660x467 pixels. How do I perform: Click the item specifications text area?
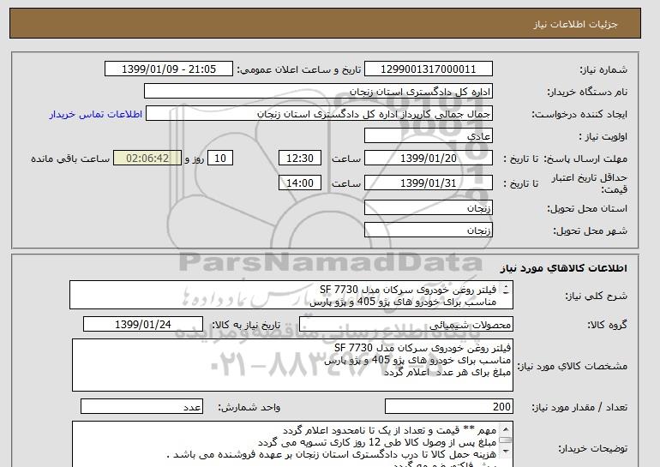(x=292, y=365)
